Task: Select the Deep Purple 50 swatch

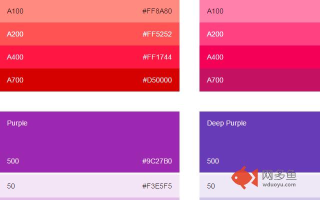Action: [x=215, y=185]
